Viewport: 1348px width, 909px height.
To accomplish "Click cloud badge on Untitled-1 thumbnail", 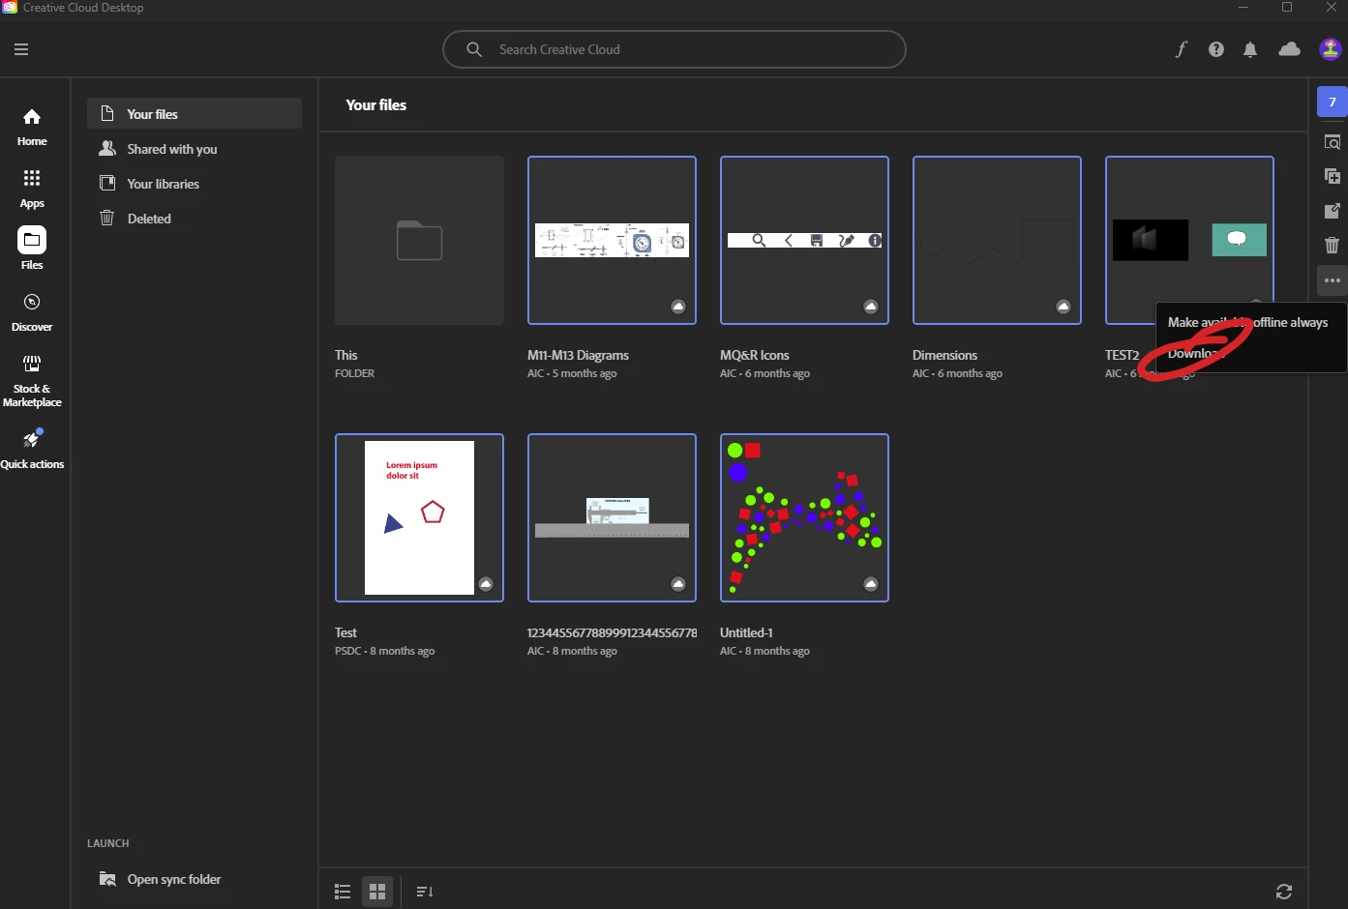I will [x=871, y=584].
